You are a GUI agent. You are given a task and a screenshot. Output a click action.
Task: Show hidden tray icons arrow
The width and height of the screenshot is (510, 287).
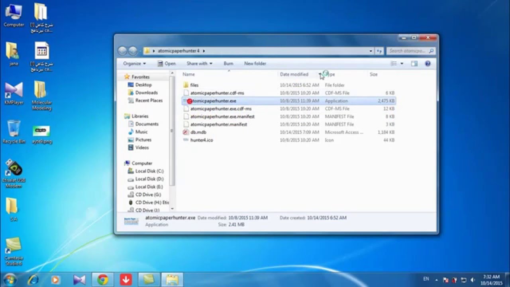click(x=437, y=280)
